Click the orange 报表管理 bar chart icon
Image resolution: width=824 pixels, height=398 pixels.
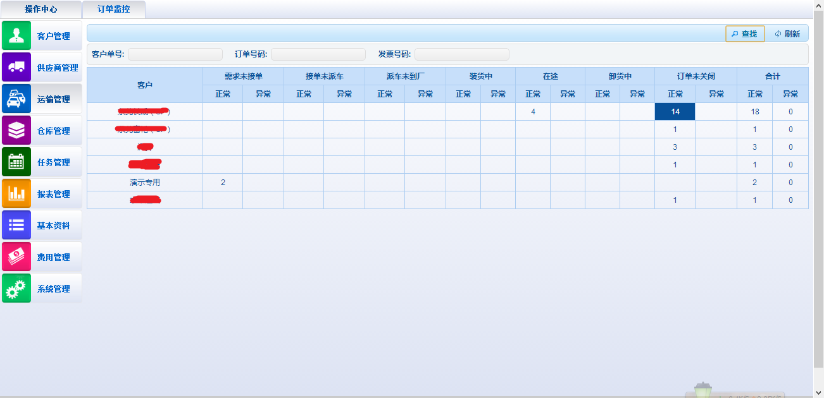tap(16, 193)
